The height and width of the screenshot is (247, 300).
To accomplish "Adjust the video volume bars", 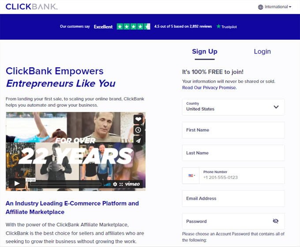I will (107, 184).
